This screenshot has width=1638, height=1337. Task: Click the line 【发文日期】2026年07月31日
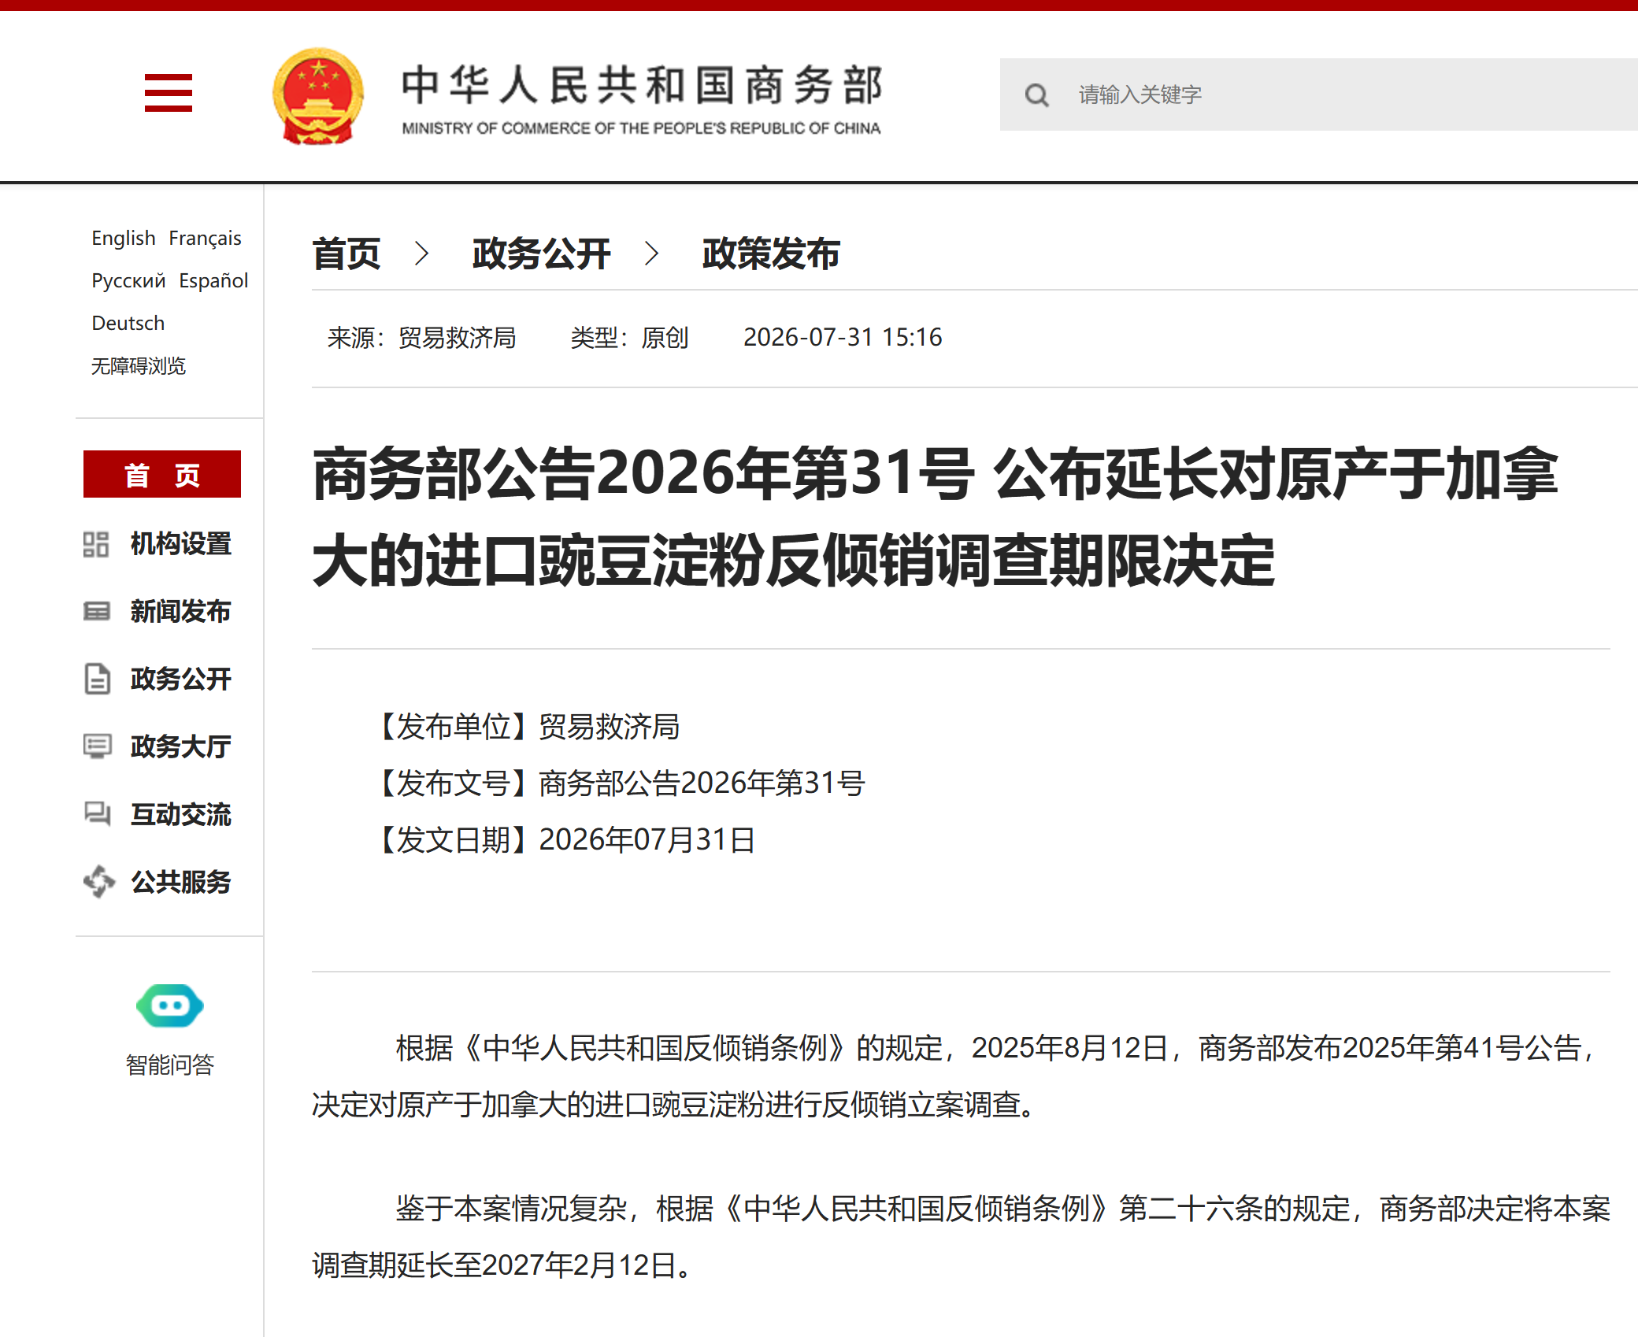click(561, 839)
